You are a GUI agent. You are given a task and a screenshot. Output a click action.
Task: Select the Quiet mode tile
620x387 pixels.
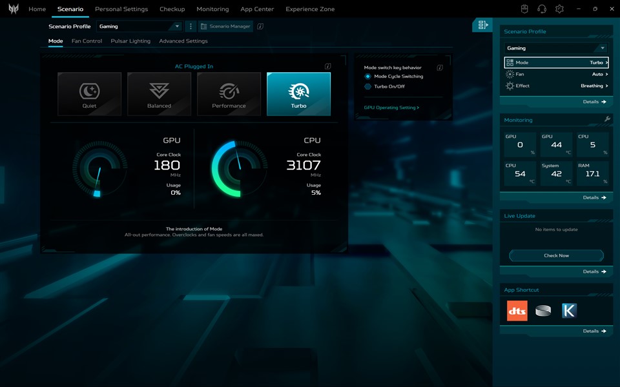coord(89,94)
